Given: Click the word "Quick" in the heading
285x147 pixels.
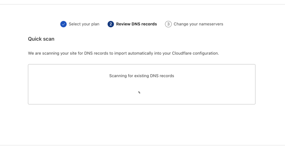Looking at the screenshot, I should coord(34,39).
